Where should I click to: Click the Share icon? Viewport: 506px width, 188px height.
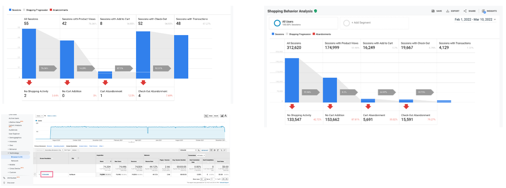click(x=465, y=11)
